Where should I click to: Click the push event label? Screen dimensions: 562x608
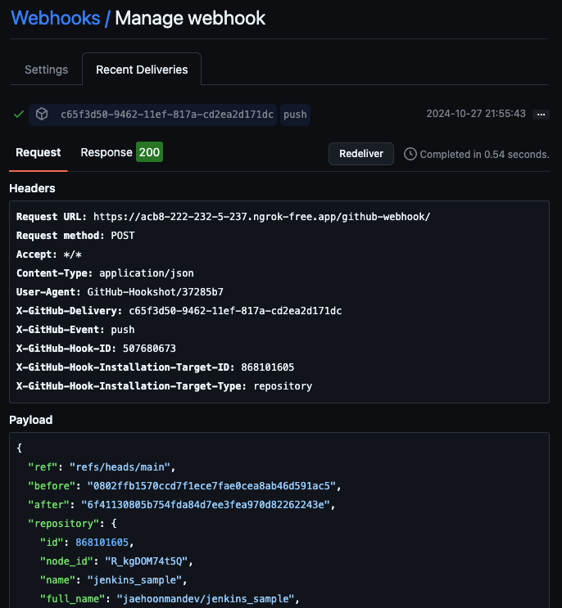[295, 115]
